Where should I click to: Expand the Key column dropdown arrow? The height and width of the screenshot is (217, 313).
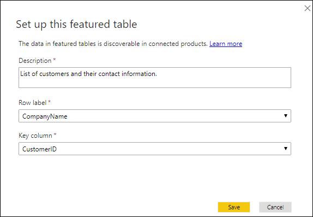pos(286,149)
